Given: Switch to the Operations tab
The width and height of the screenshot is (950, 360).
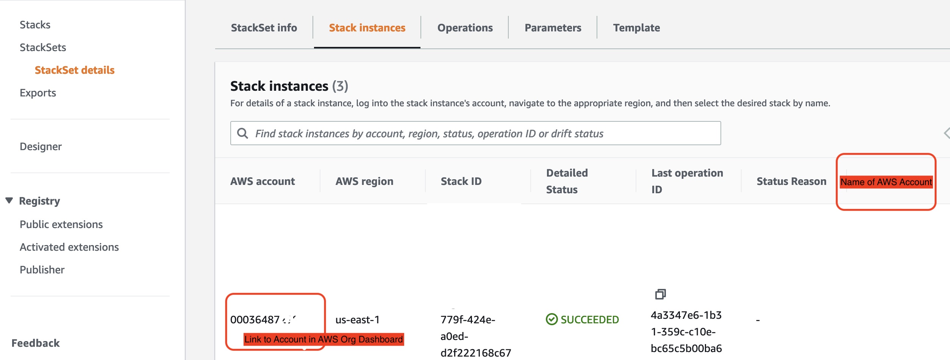Looking at the screenshot, I should click(465, 27).
